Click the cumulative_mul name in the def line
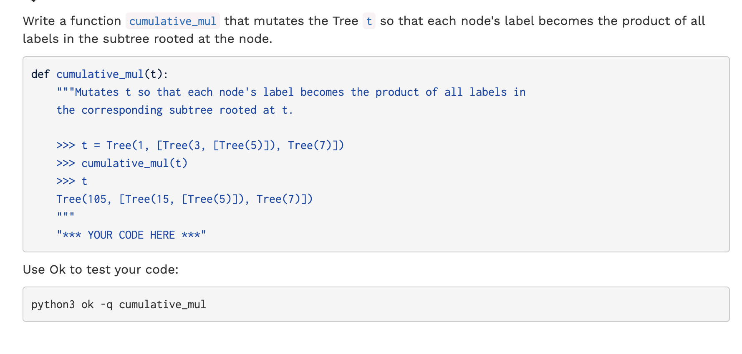The image size is (742, 354). [100, 74]
